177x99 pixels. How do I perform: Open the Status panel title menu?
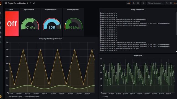point(11,10)
